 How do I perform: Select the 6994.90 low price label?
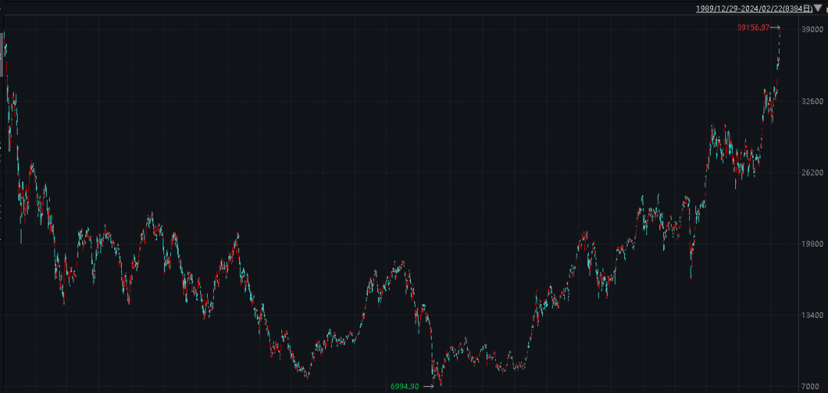404,386
